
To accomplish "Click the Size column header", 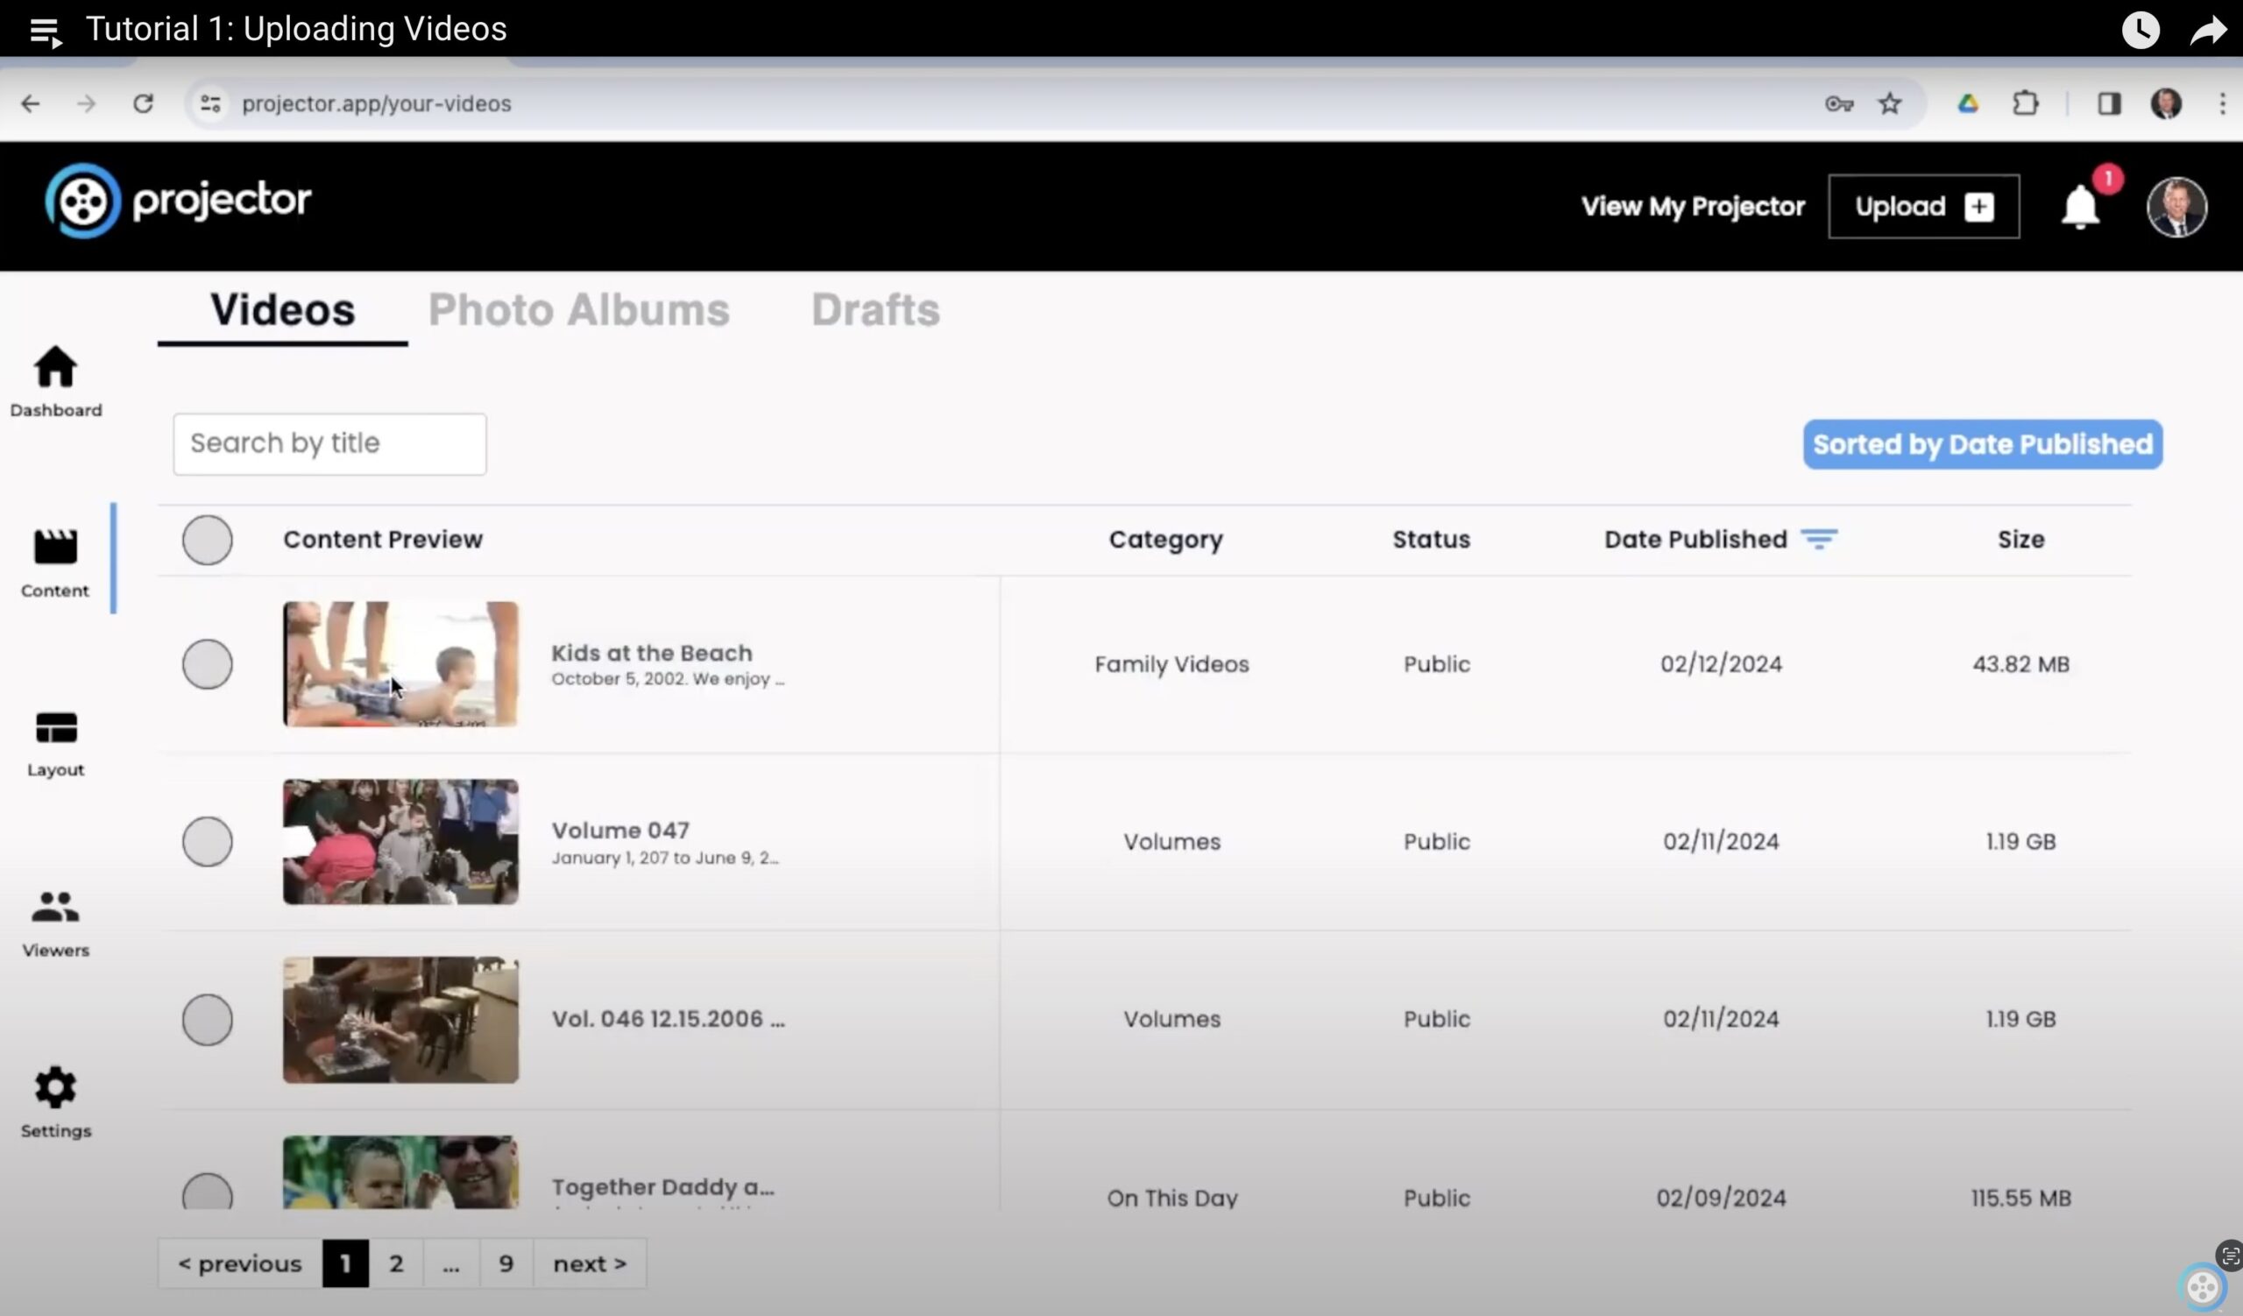I will coord(2020,539).
